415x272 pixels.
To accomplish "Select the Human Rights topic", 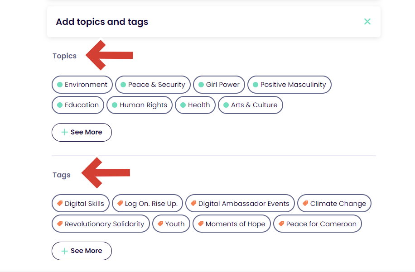I will 140,105.
